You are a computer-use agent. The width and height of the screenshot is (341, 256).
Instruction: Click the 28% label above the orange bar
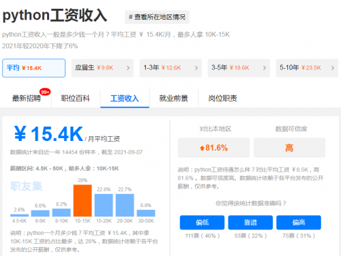pyautogui.click(x=83, y=180)
